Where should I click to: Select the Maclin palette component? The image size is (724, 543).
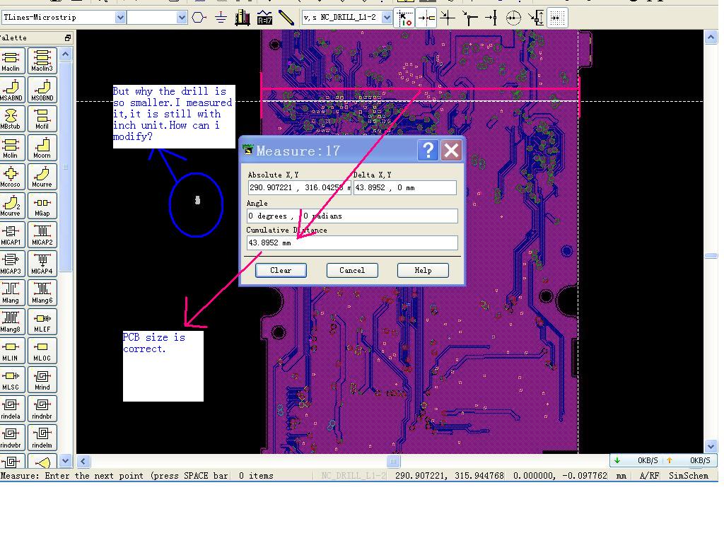pyautogui.click(x=11, y=61)
